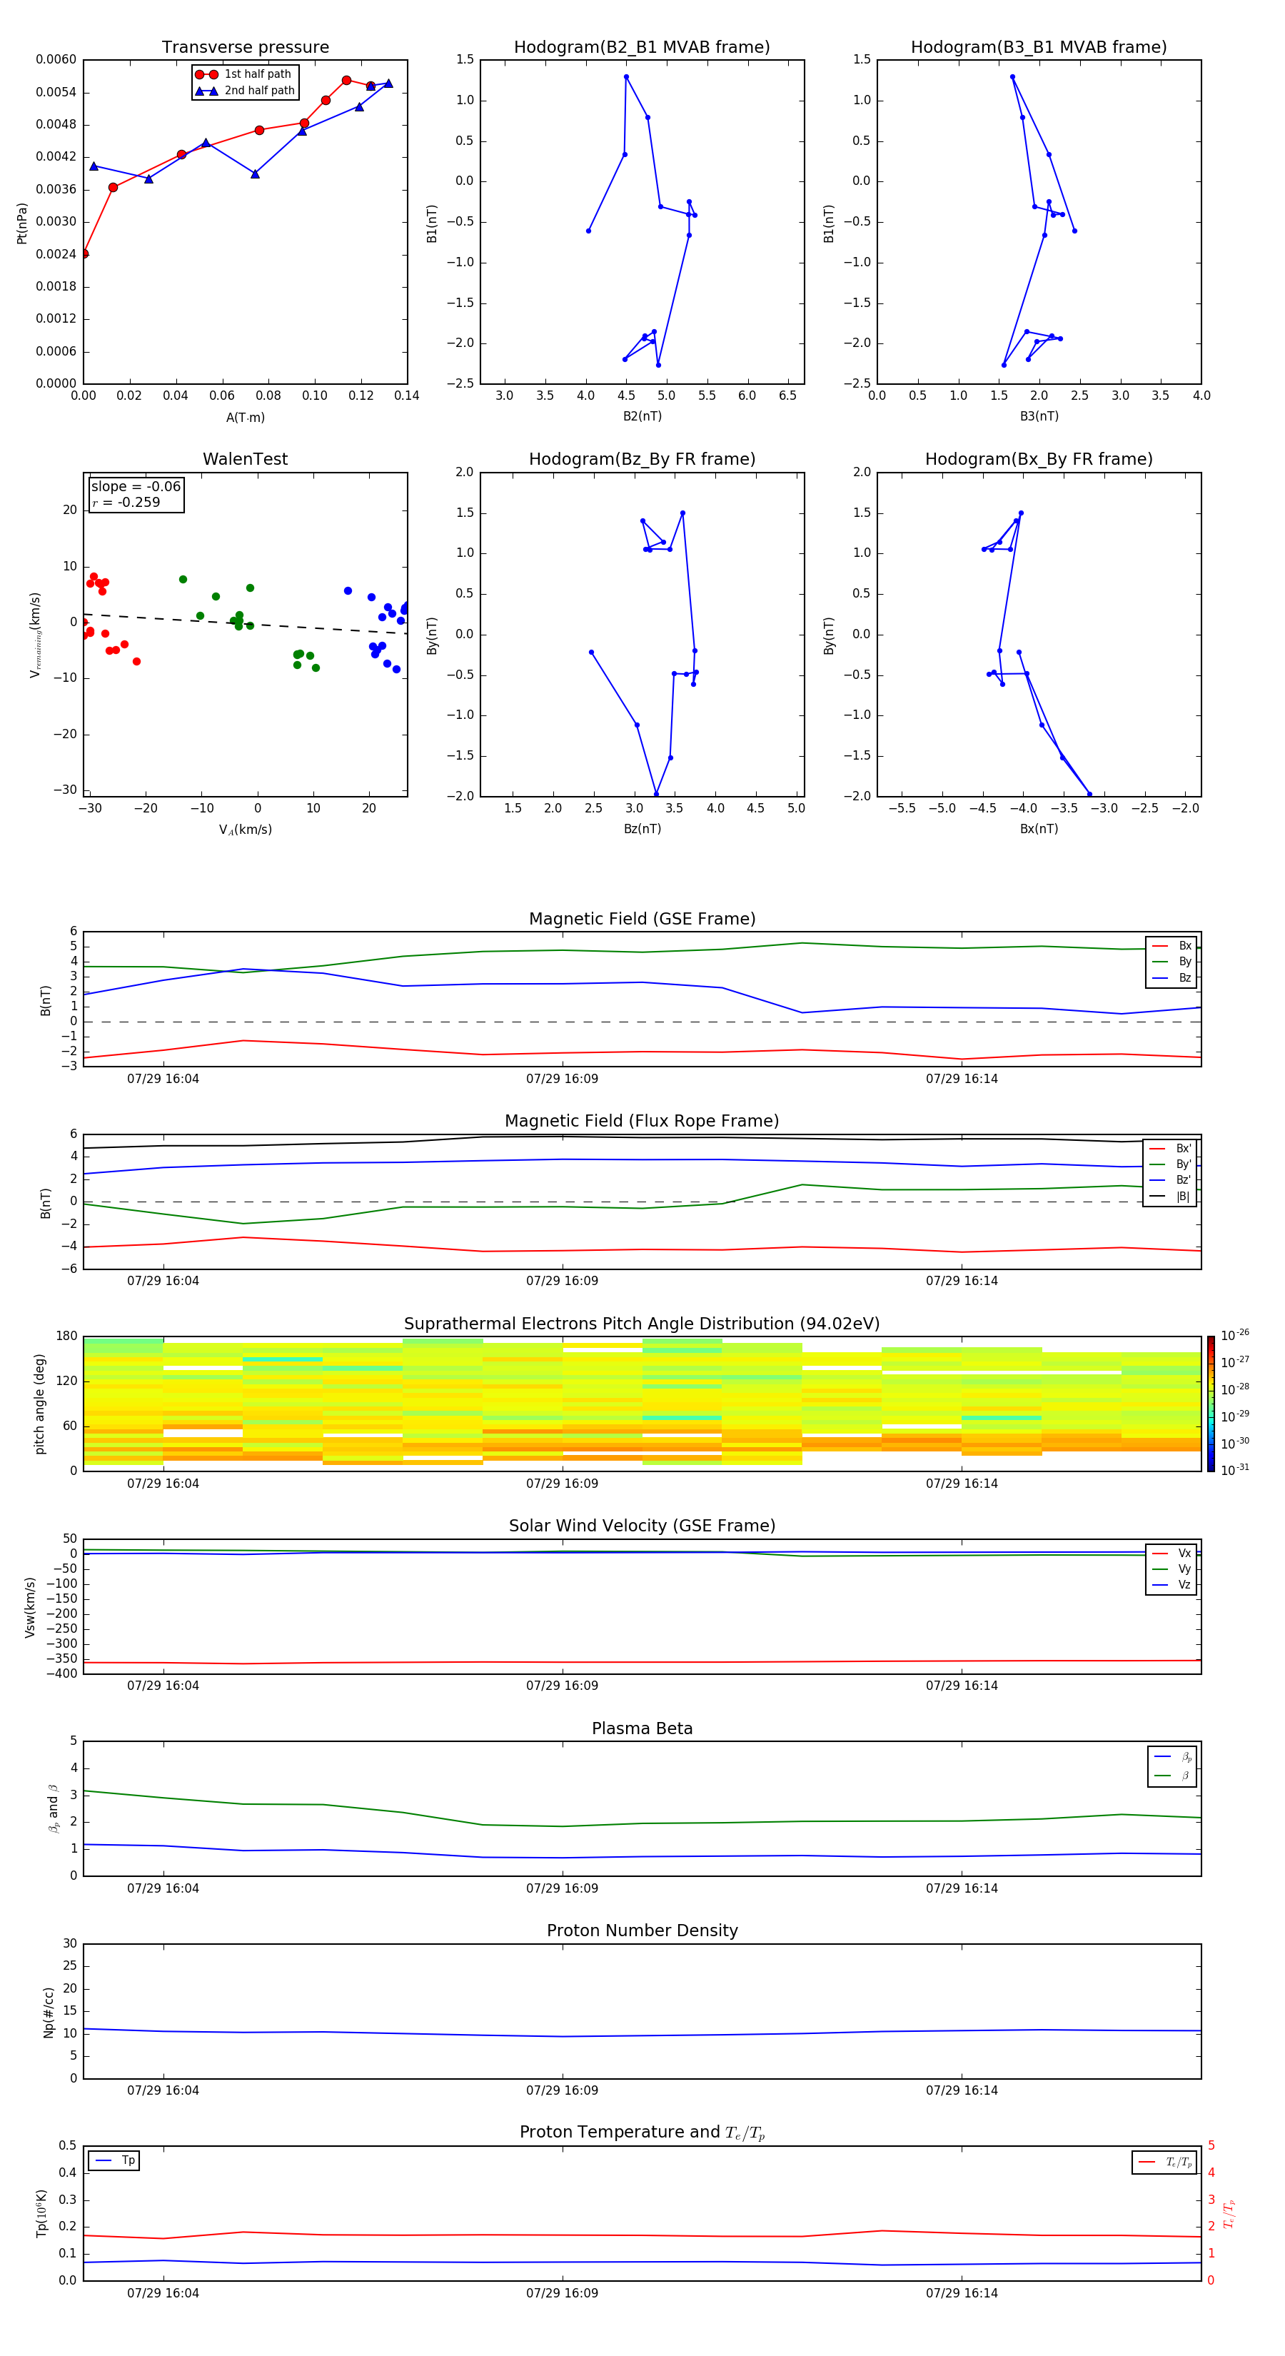The height and width of the screenshot is (2356, 1285).
Task: Click the colorbar '10^-31' bottom label
Action: (x=1235, y=1470)
